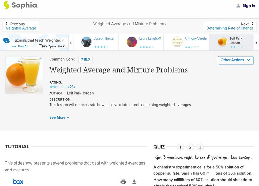This screenshot has height=186, width=259.
Task: Open the Other Actions dropdown
Action: click(x=235, y=60)
